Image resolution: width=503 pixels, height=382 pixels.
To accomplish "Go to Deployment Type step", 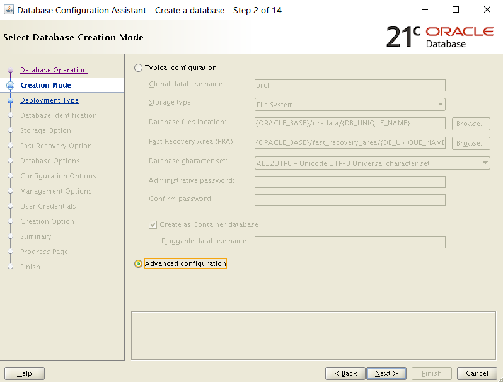I will point(49,100).
